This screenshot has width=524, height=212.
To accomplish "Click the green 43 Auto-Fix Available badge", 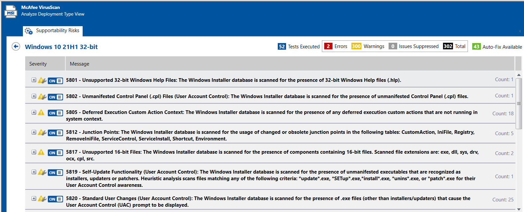I will [477, 46].
